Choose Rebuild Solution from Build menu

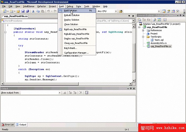click(x=77, y=15)
